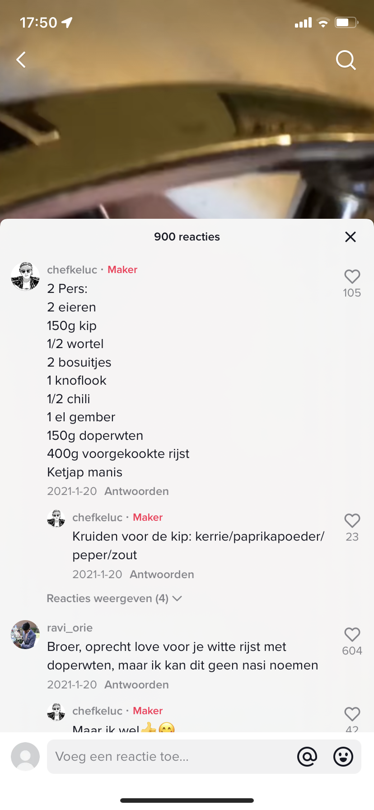
Task: Reply to chefkeluc's ingredient list comment
Action: click(136, 491)
